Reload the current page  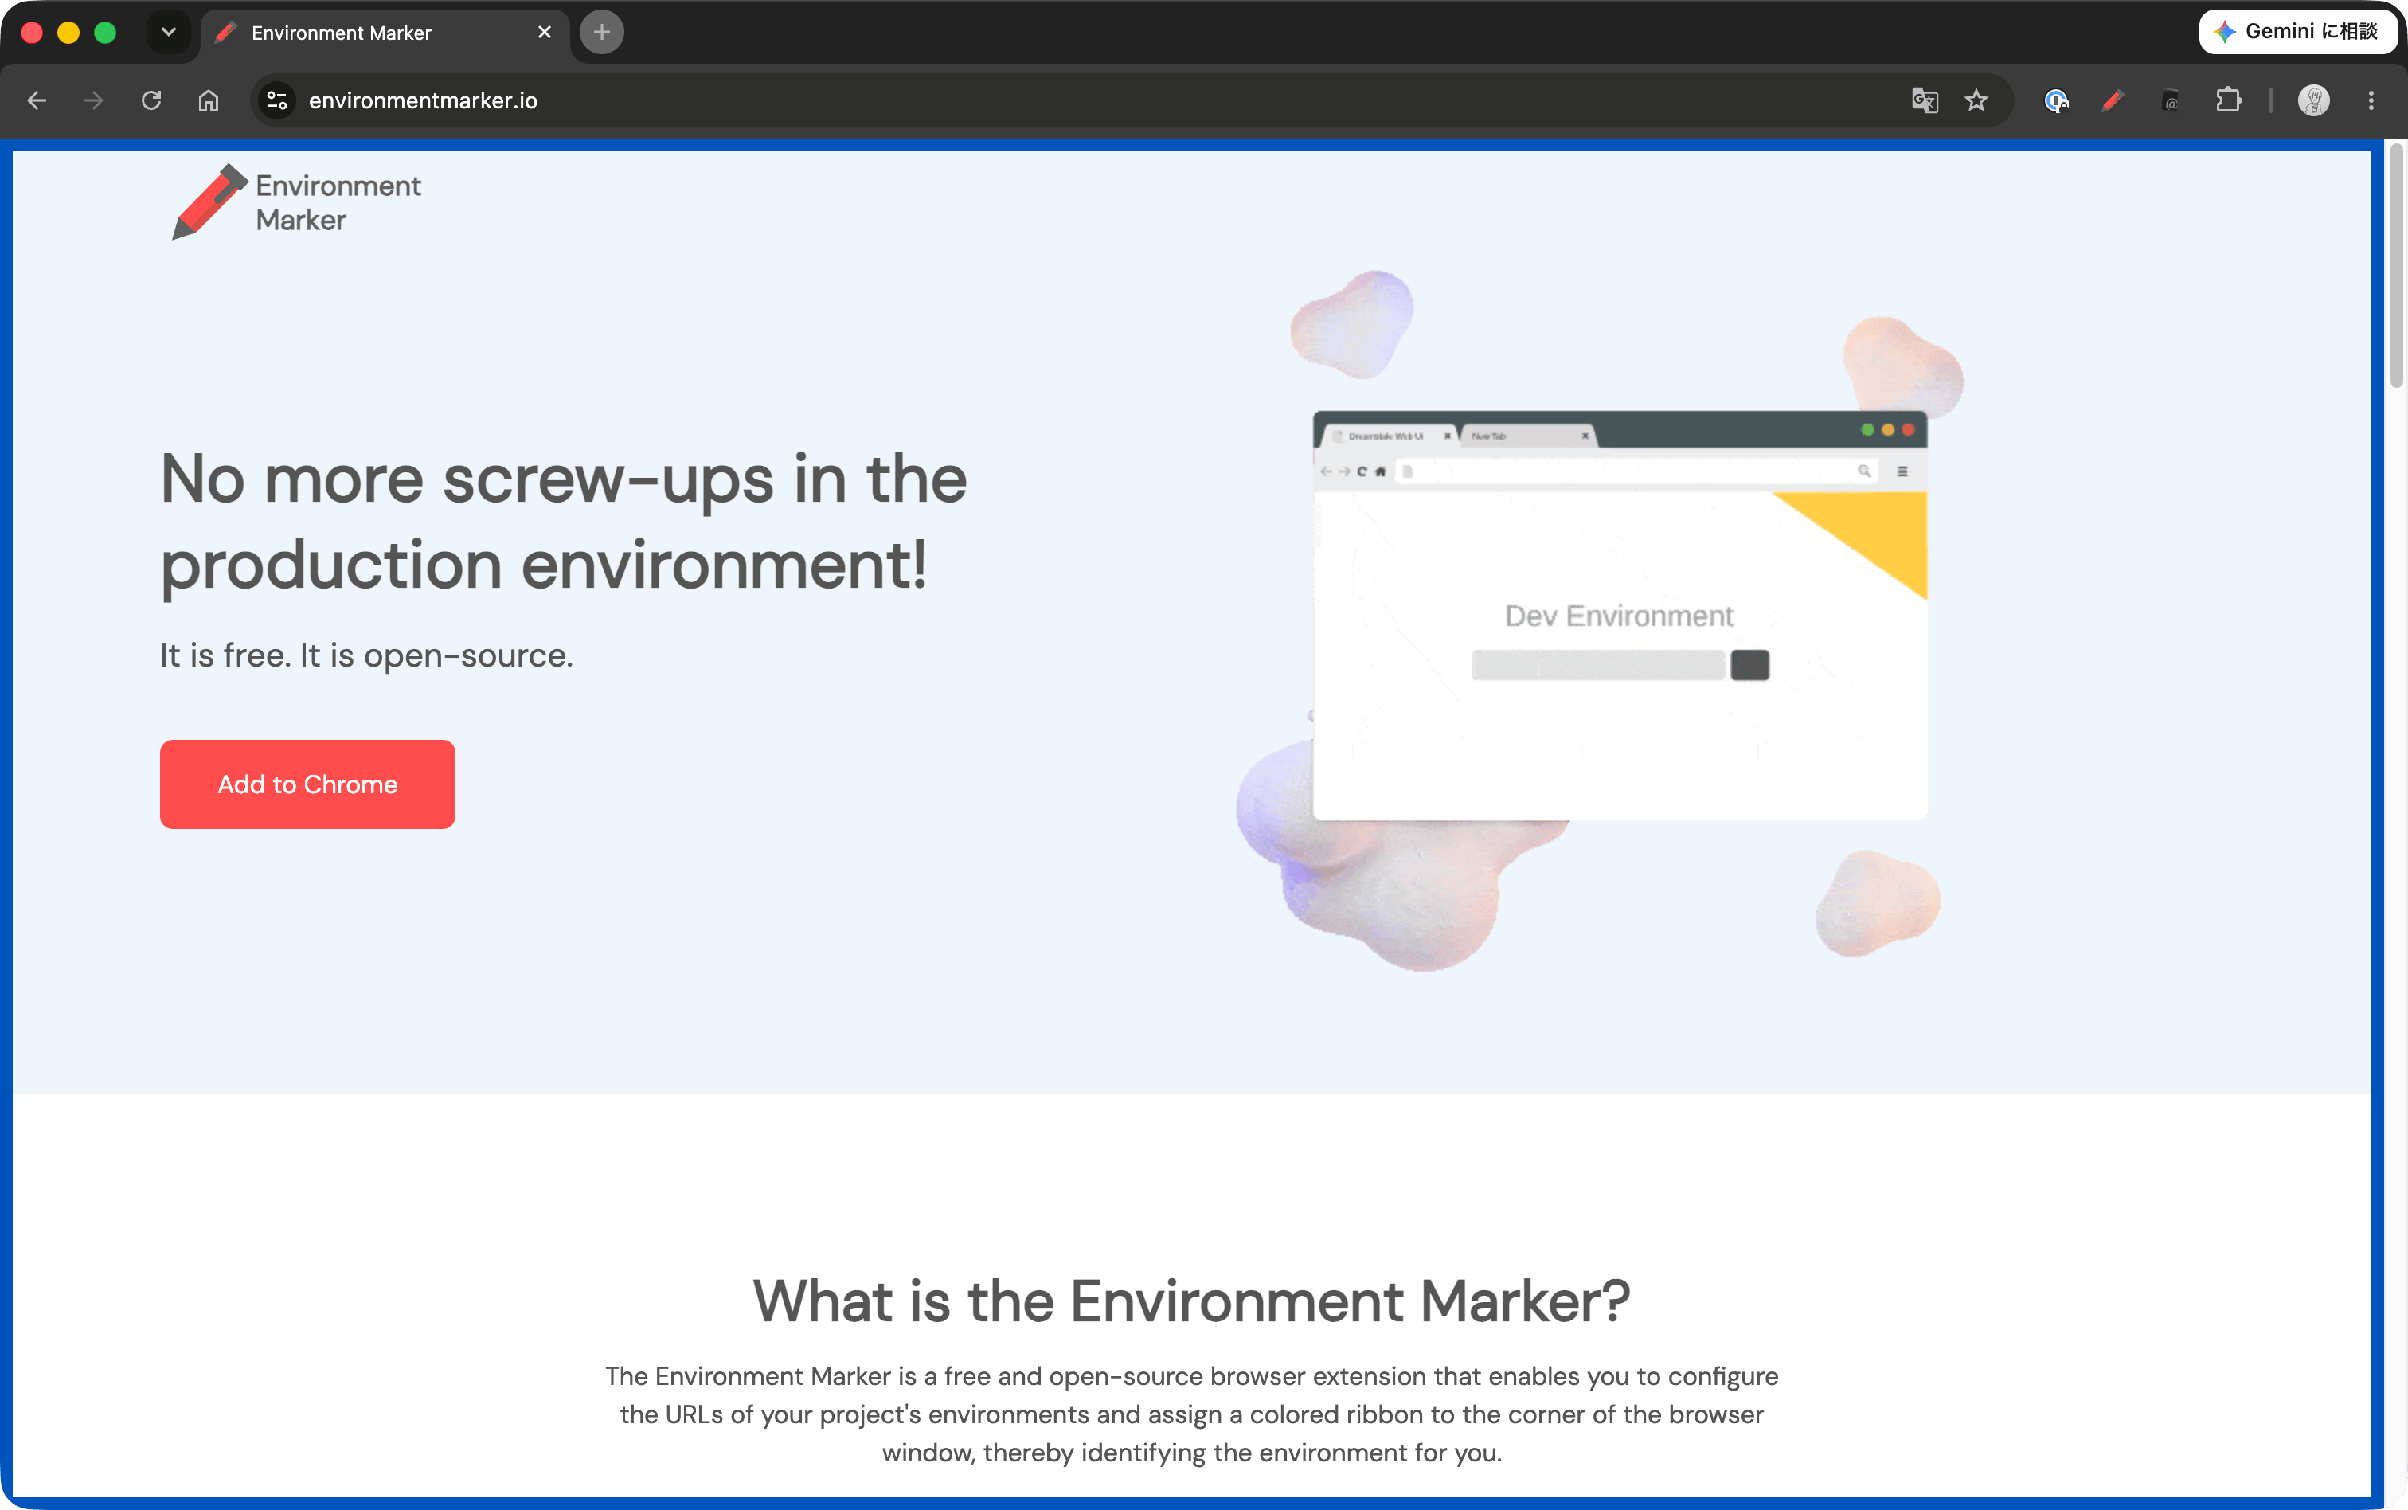click(x=152, y=101)
